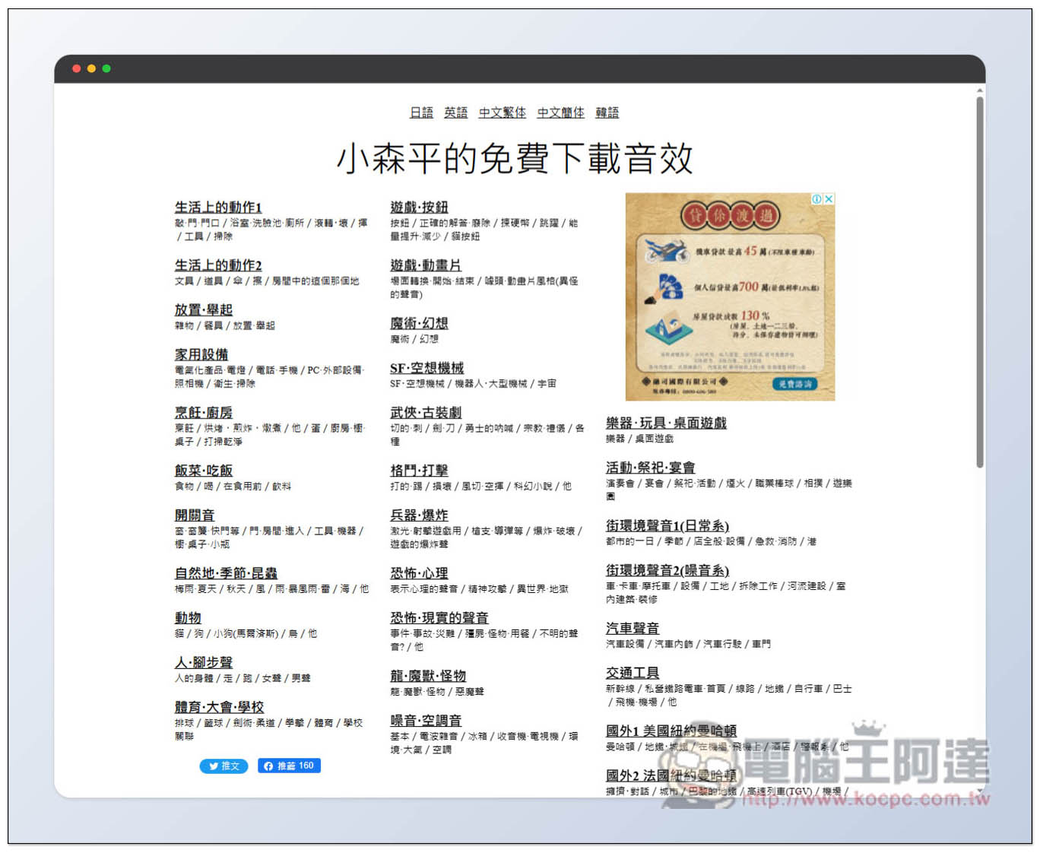Switch language to 英語
Viewport: 1040px width, 853px height.
point(455,113)
